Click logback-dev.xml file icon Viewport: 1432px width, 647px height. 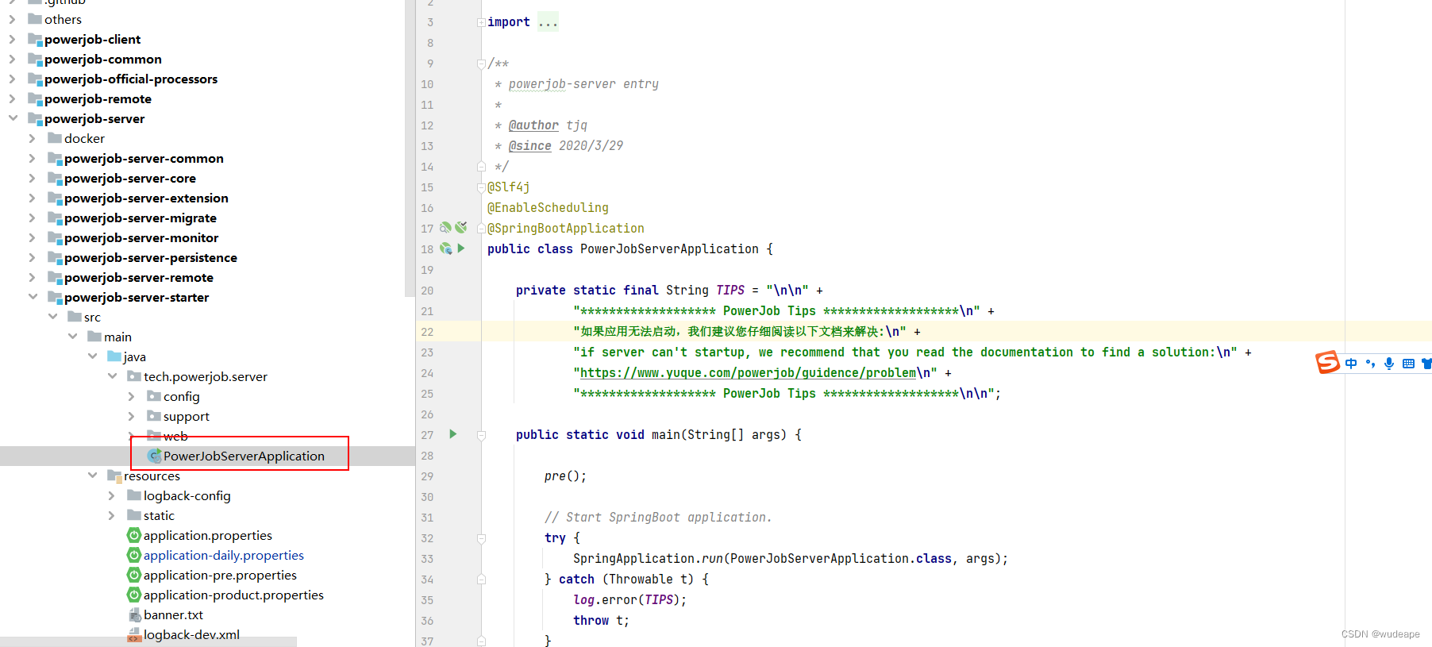pos(134,634)
